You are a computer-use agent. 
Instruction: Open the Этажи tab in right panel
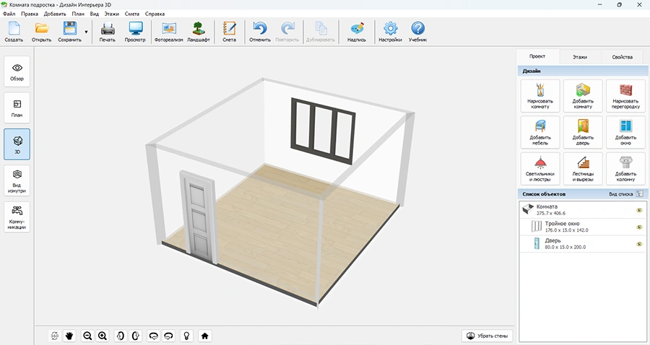click(579, 56)
